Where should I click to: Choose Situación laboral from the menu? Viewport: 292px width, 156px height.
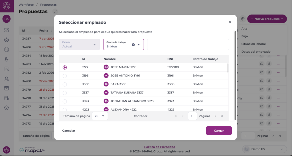[253, 44]
